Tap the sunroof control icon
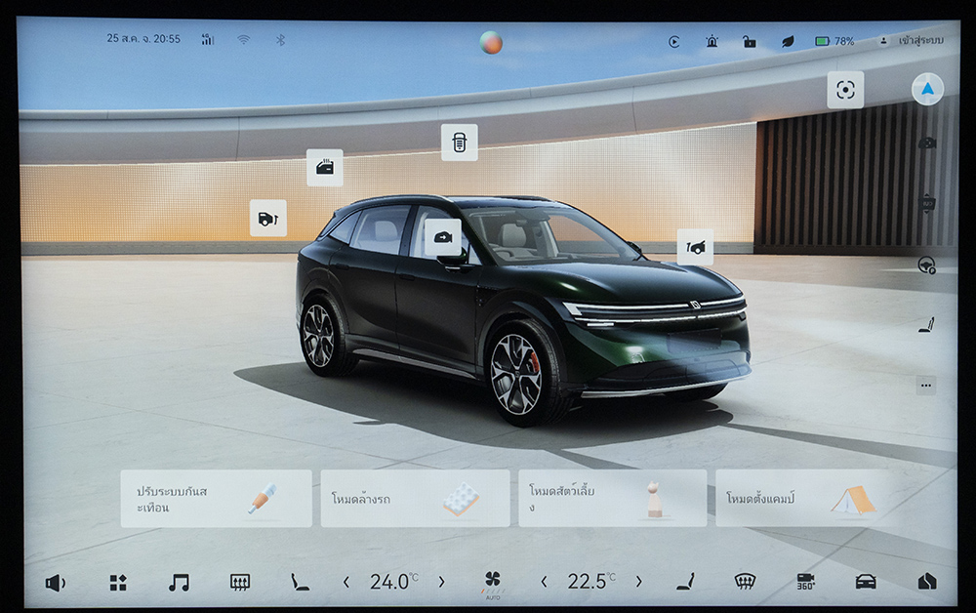The width and height of the screenshot is (976, 613). pyautogui.click(x=459, y=143)
